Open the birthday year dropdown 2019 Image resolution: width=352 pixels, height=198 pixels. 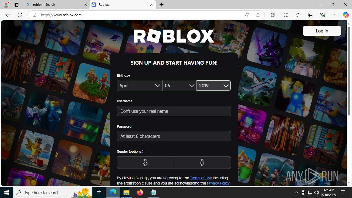click(214, 86)
